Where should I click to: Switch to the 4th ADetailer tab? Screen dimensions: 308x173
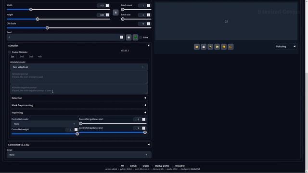[39, 57]
